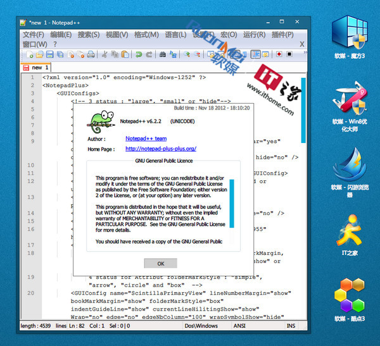Click the chameleon logo in About dialog
Image resolution: width=380 pixels, height=346 pixels.
(101, 122)
